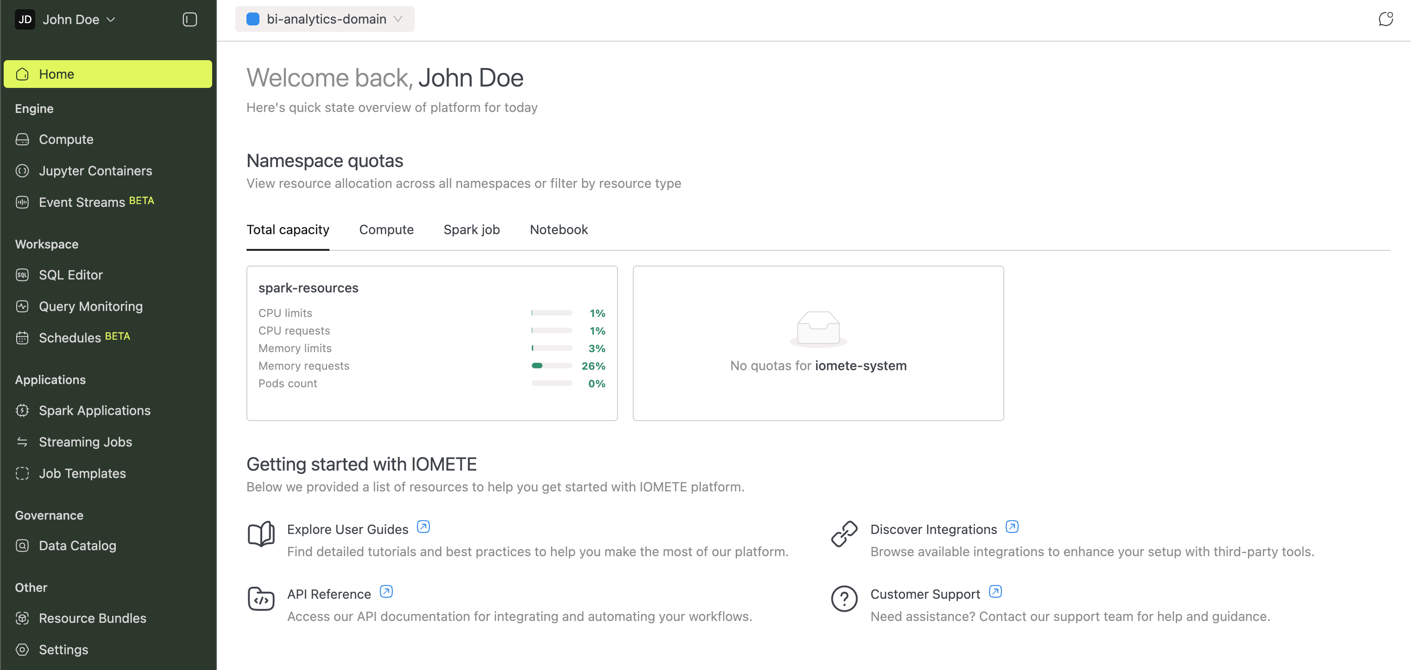Switch to the Notebook quotas tab
Image resolution: width=1411 pixels, height=670 pixels.
click(x=558, y=230)
